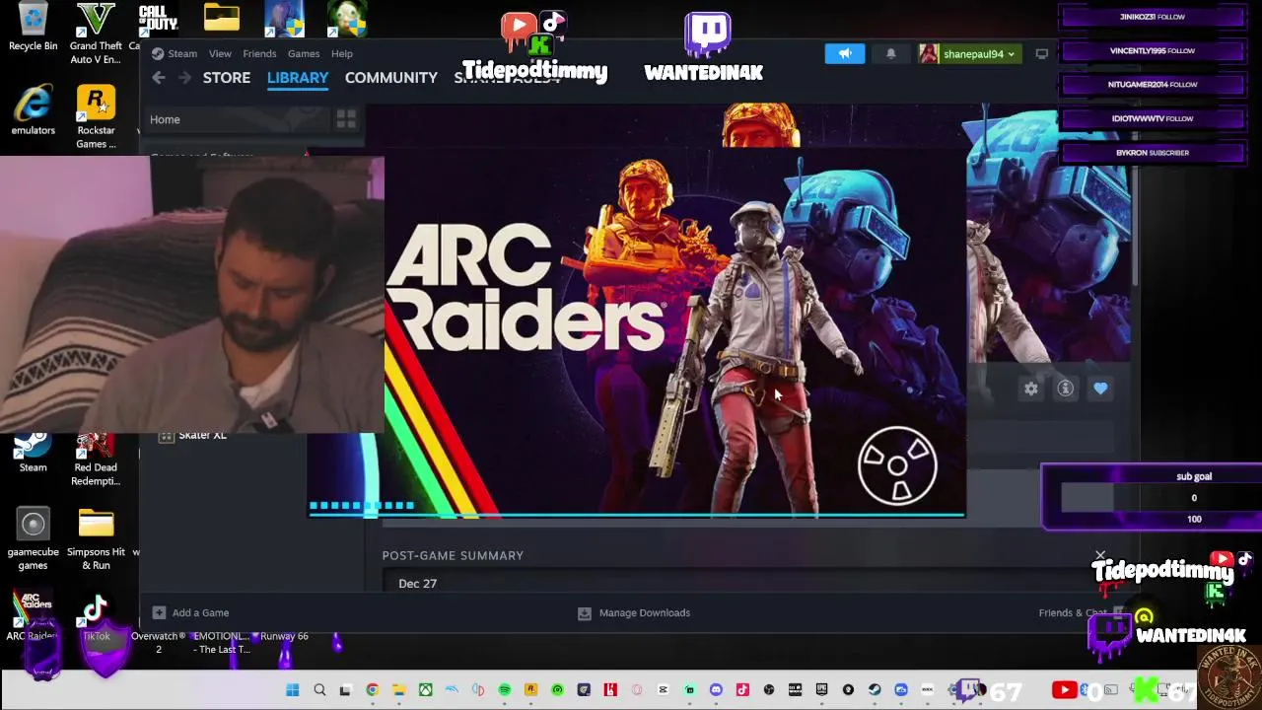Select the Steam desktop shortcut

click(x=33, y=452)
